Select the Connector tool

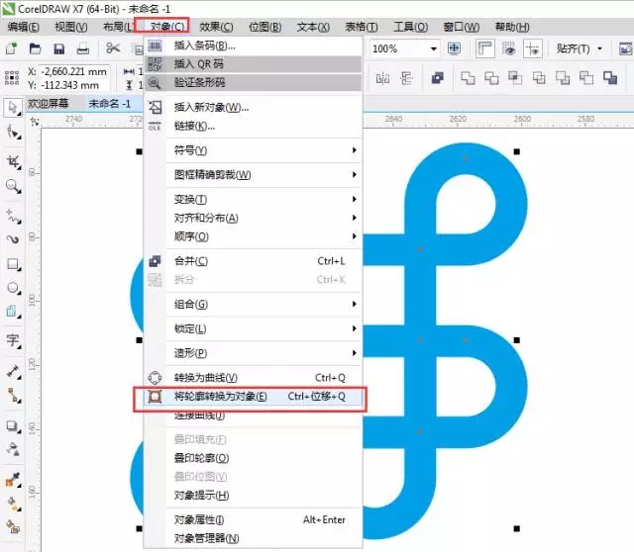tap(13, 396)
